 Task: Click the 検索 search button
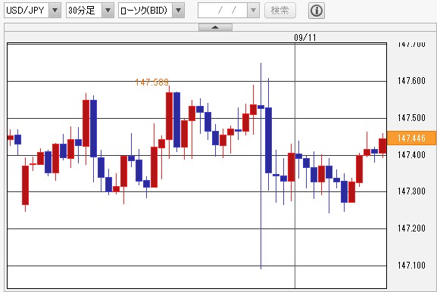280,11
